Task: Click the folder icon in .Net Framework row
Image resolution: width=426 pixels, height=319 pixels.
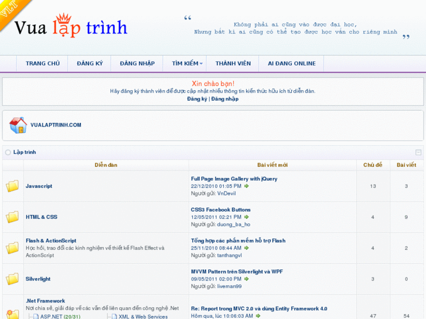Action: click(x=12, y=314)
